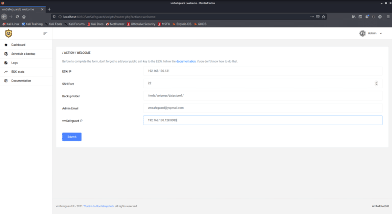Click the Documentation book icon
Viewport: 392px width, 214px height.
click(6, 81)
